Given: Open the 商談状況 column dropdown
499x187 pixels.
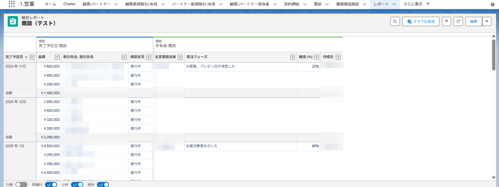Looking at the screenshot, I should (148, 57).
